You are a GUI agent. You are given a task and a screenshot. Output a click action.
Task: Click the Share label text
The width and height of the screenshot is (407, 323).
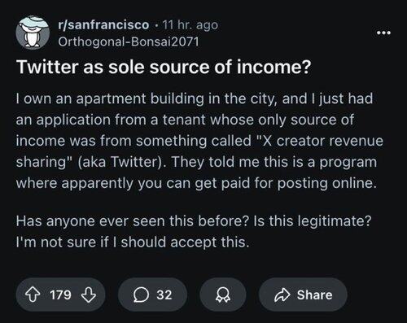(314, 295)
